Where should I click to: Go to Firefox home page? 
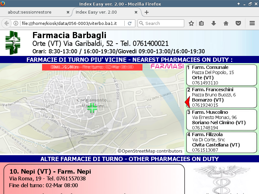226,23
